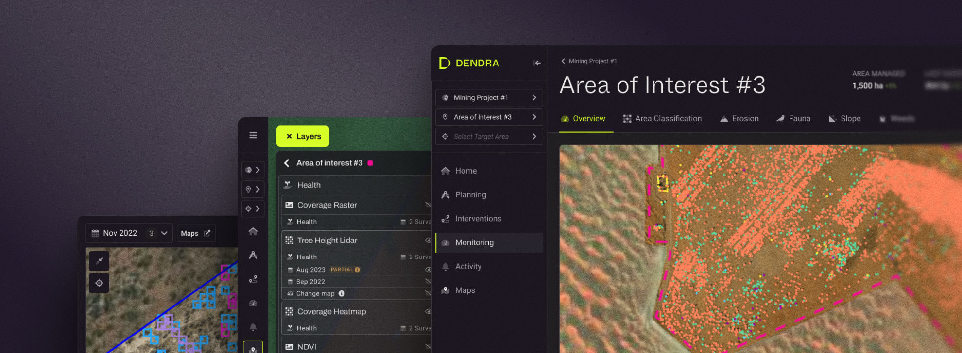Viewport: 962px width, 353px height.
Task: Click the monitoring gauge icon in the narrow sidebar
Action: tap(253, 303)
